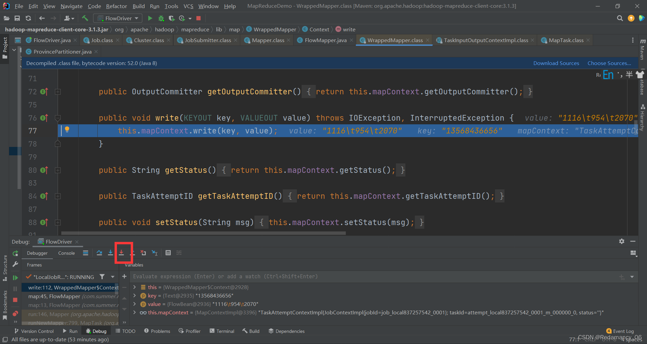Switch to the Console tab in debugger
The image size is (647, 344).
[x=66, y=253]
